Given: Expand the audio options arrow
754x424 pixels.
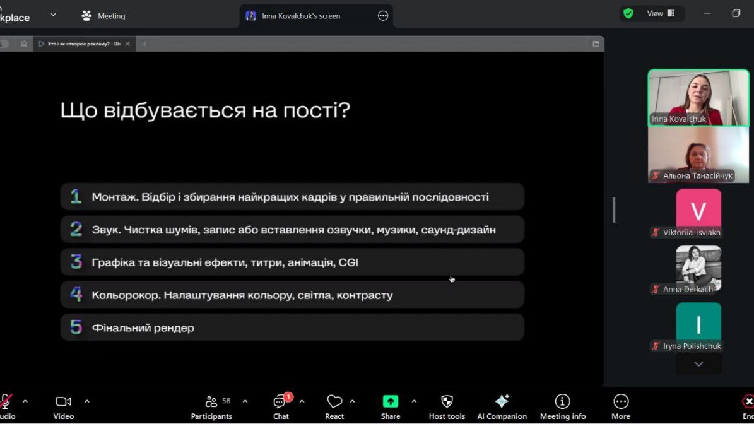Looking at the screenshot, I should click(25, 401).
